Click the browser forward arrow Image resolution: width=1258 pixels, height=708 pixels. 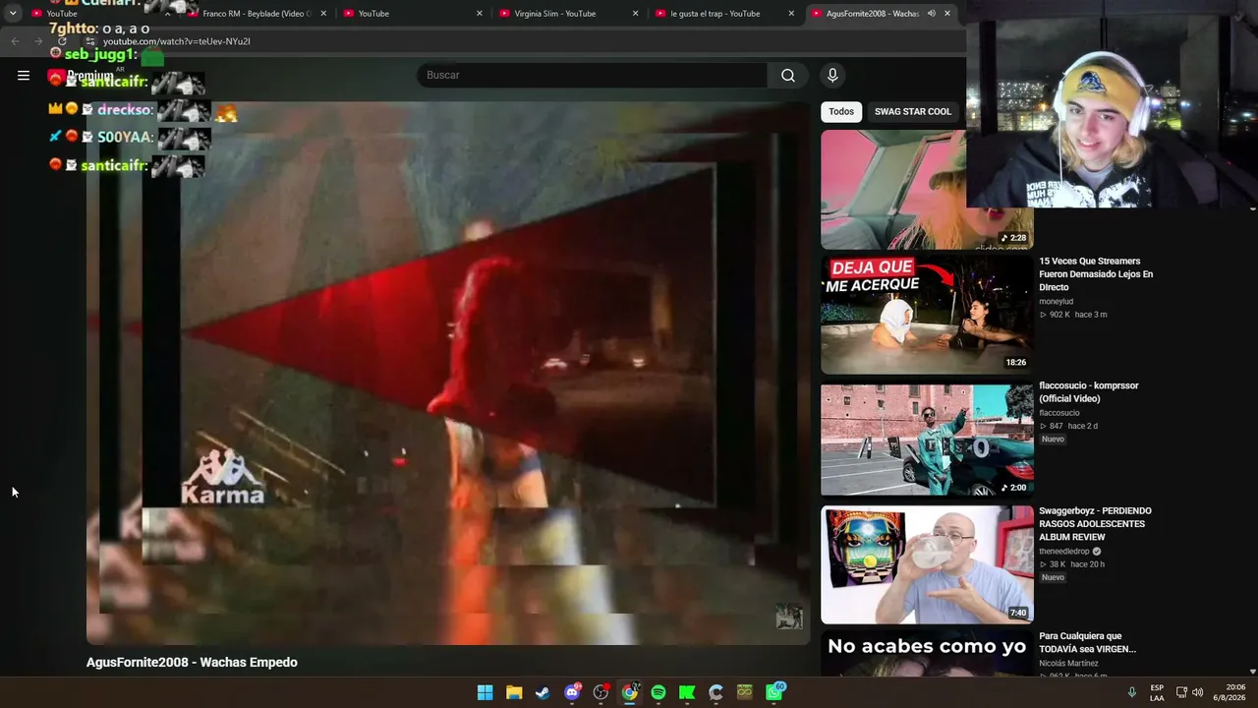tap(38, 41)
